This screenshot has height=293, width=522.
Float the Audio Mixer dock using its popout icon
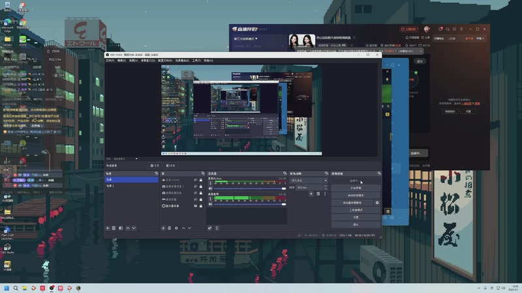(284, 173)
